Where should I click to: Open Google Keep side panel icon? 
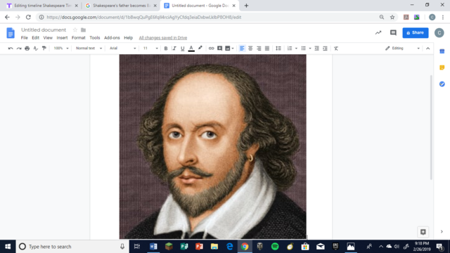coord(442,67)
